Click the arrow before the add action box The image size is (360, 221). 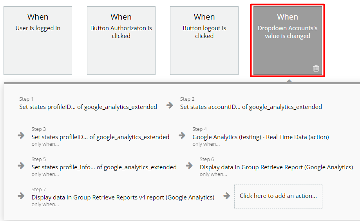click(x=226, y=196)
